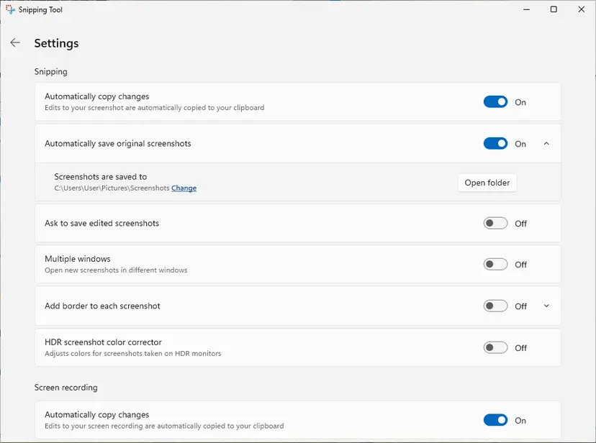Viewport: 596px width, 443px height.
Task: Expand Add border to each screenshot options
Action: (546, 306)
